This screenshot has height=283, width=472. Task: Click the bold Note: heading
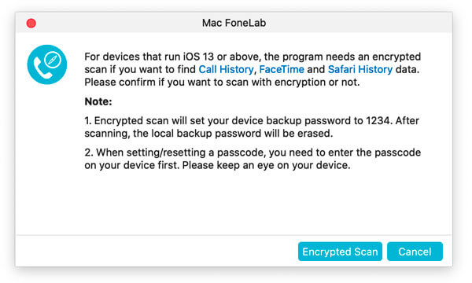point(98,101)
